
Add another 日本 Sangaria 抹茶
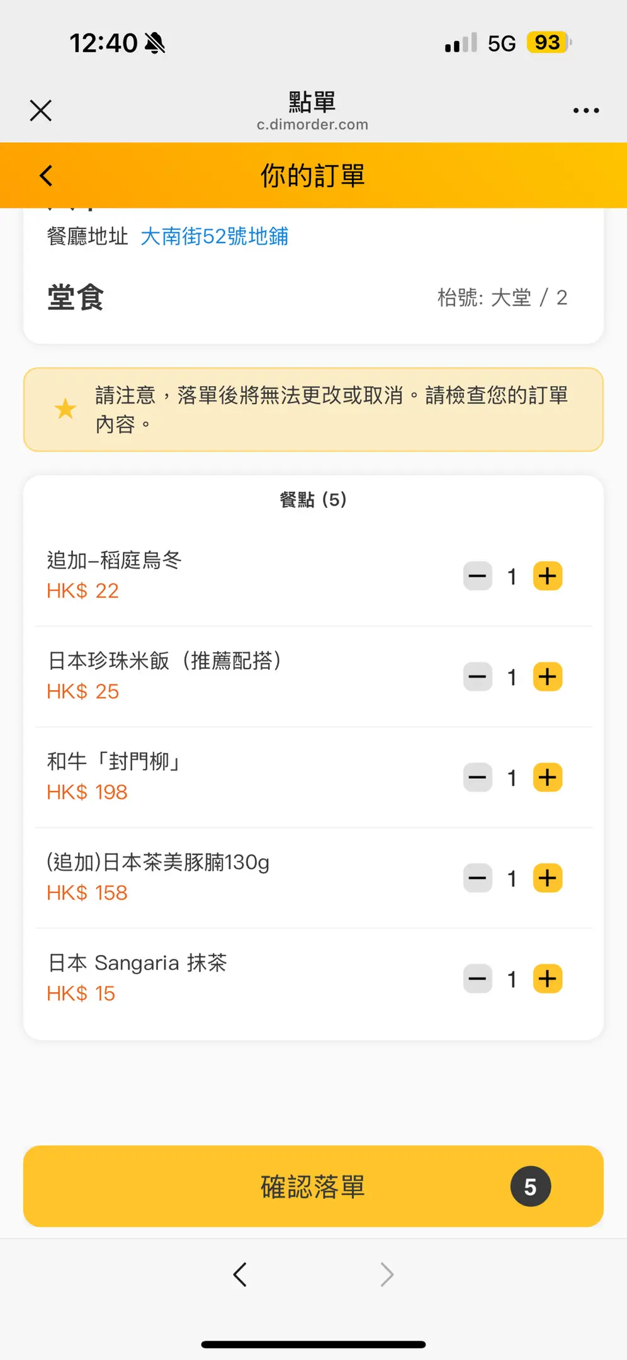[x=547, y=979]
